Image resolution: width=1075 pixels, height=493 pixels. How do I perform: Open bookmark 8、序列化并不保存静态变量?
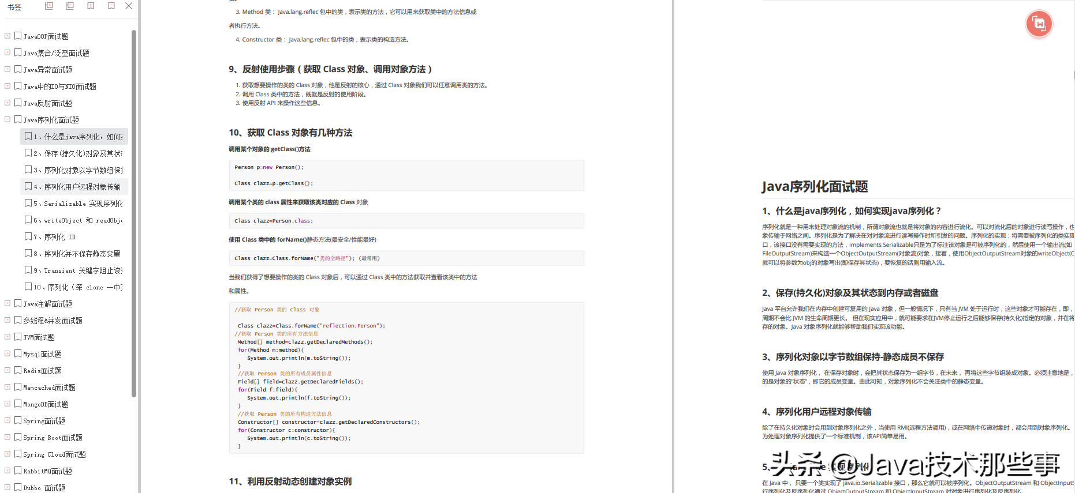click(77, 254)
